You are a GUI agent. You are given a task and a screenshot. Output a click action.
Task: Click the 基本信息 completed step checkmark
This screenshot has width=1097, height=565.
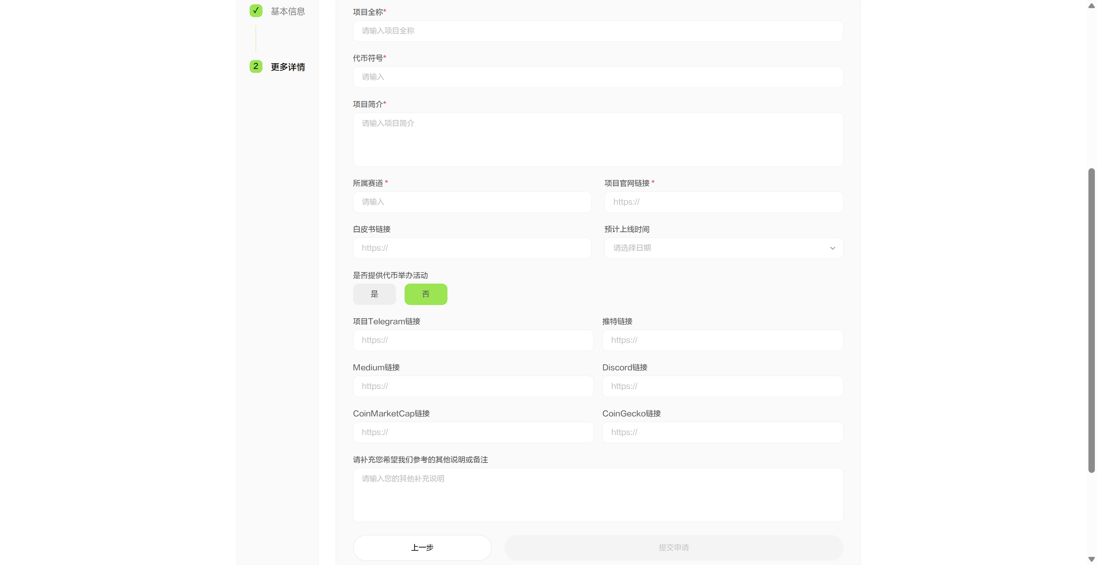pyautogui.click(x=256, y=11)
